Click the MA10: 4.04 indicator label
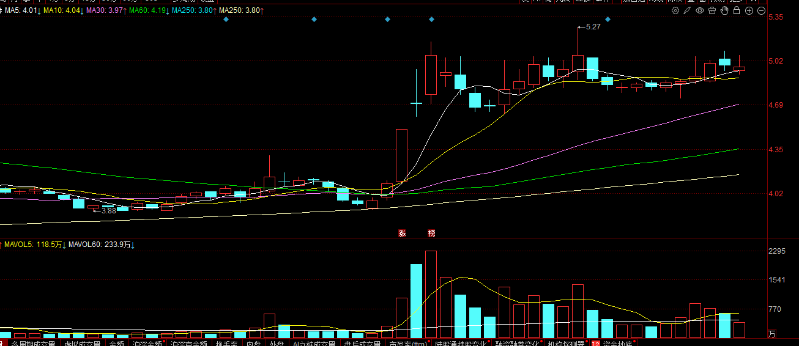The height and width of the screenshot is (346, 799). 64,11
